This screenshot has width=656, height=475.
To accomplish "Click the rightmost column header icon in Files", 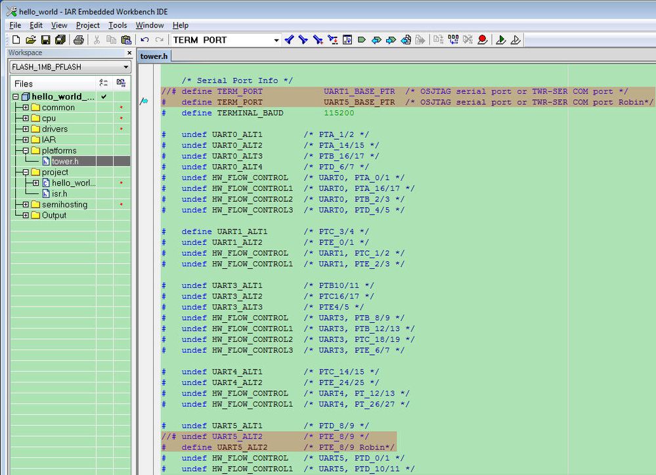I will (121, 83).
